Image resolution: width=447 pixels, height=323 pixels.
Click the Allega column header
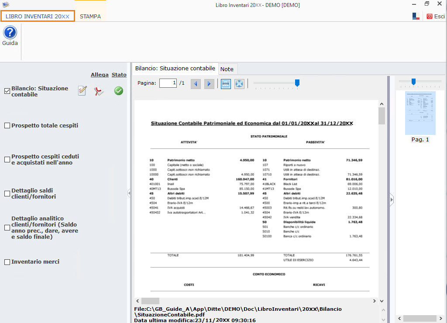100,75
